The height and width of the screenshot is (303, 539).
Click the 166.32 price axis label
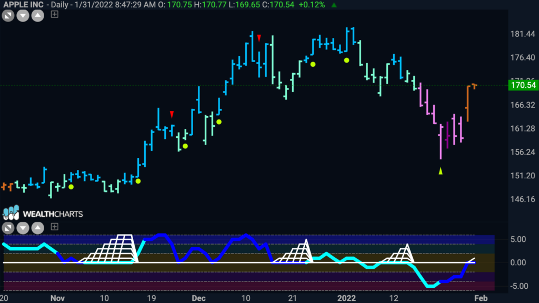click(523, 105)
